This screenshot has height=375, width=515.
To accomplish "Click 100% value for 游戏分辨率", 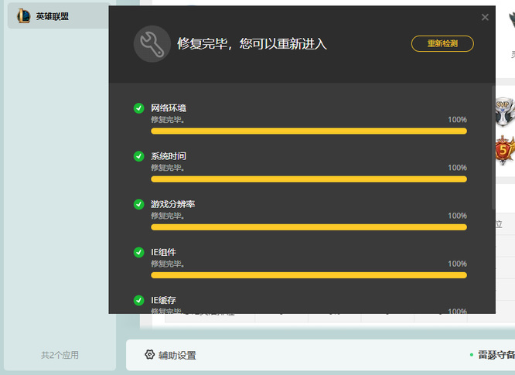I will [458, 216].
